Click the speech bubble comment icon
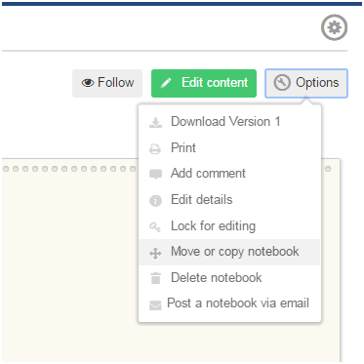Image resolution: width=364 pixels, height=364 pixels. point(155,175)
